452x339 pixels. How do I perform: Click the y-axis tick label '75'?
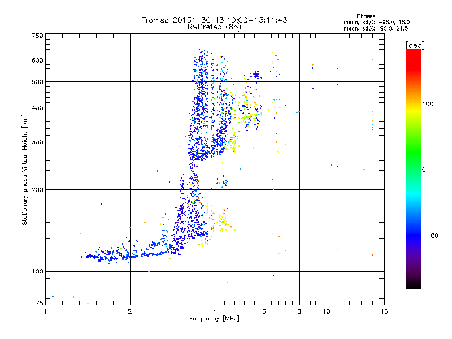(x=40, y=303)
